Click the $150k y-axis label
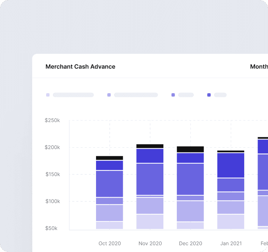 pos(52,174)
